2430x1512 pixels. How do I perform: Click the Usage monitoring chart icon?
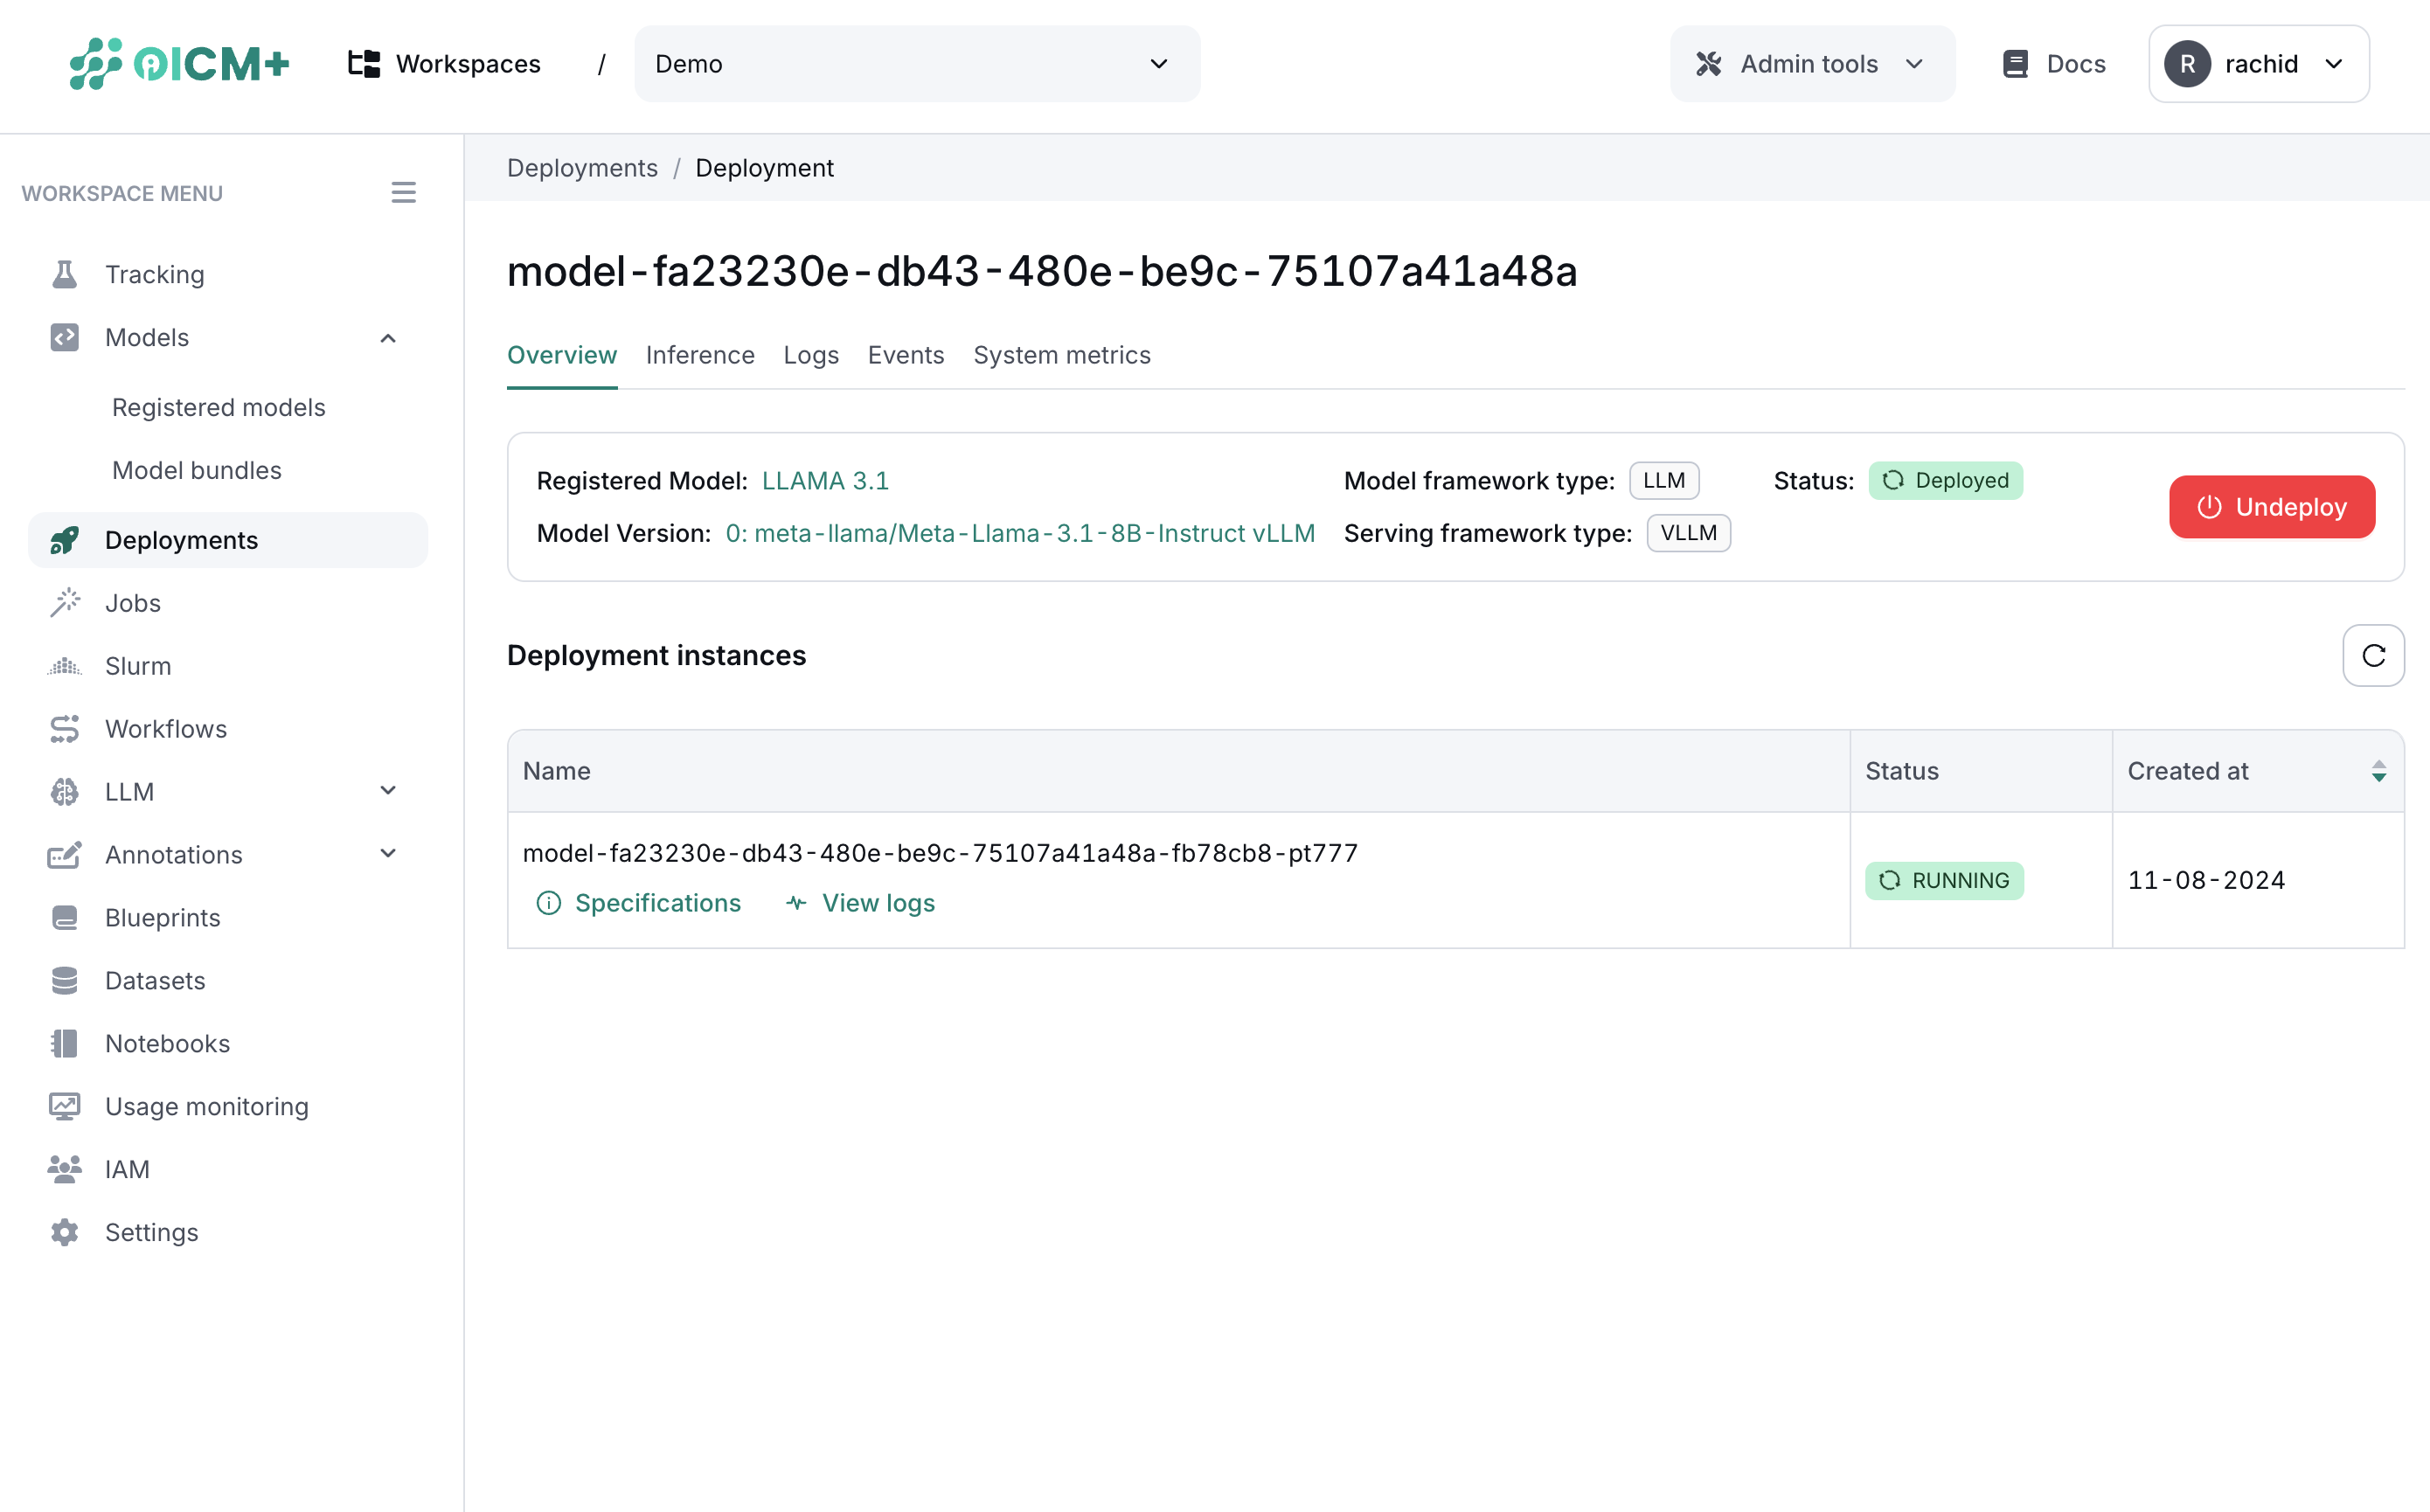coord(65,1106)
